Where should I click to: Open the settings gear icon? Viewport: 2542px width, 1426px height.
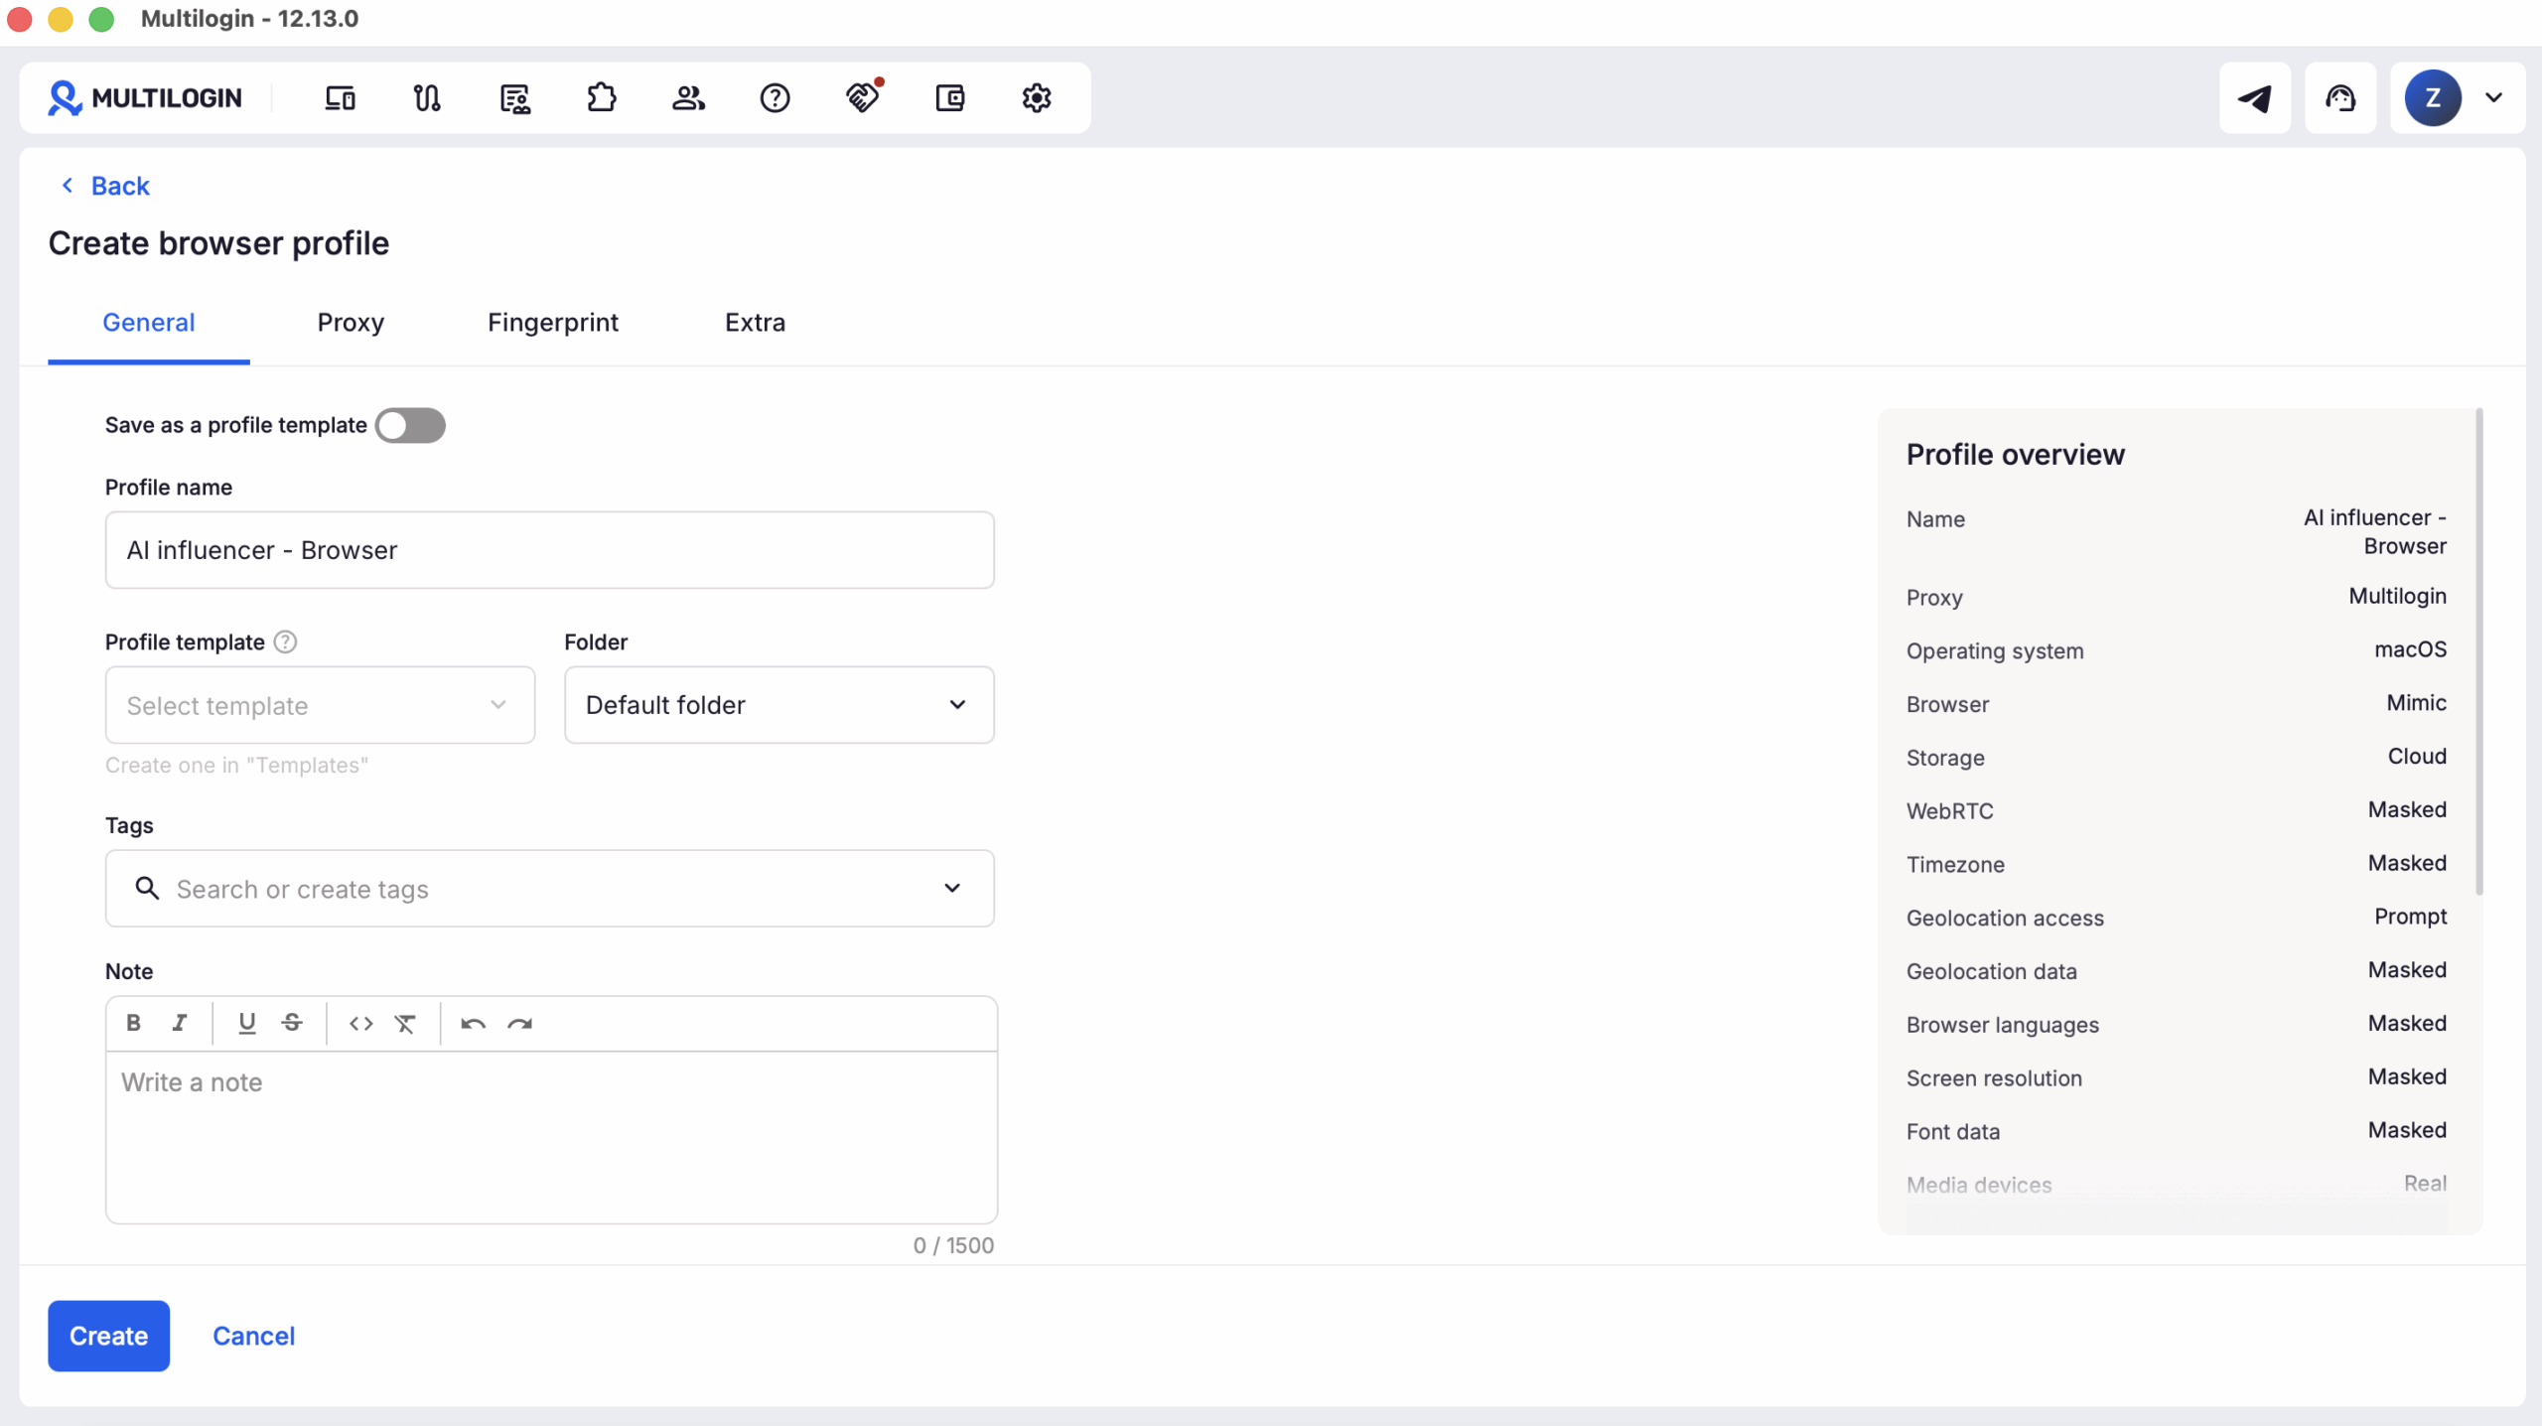1037,97
